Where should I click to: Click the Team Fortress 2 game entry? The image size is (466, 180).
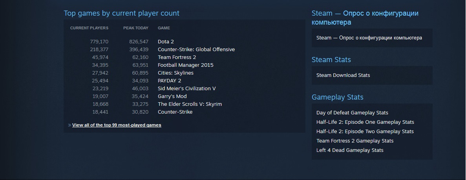(177, 57)
